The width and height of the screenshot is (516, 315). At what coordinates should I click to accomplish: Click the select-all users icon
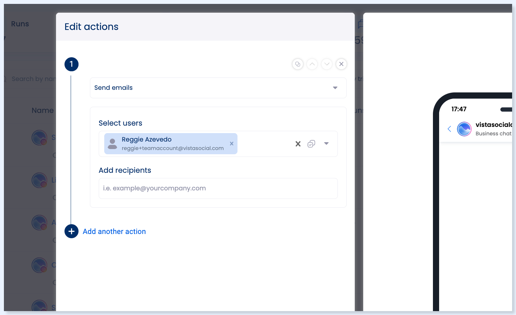[311, 144]
